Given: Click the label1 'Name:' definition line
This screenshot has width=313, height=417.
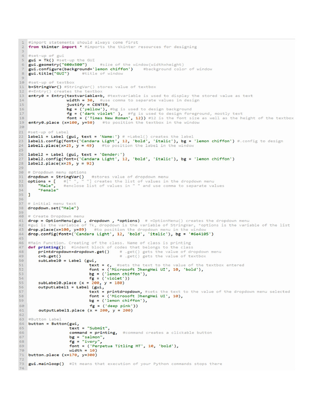Looking at the screenshot, I should click(x=74, y=137).
